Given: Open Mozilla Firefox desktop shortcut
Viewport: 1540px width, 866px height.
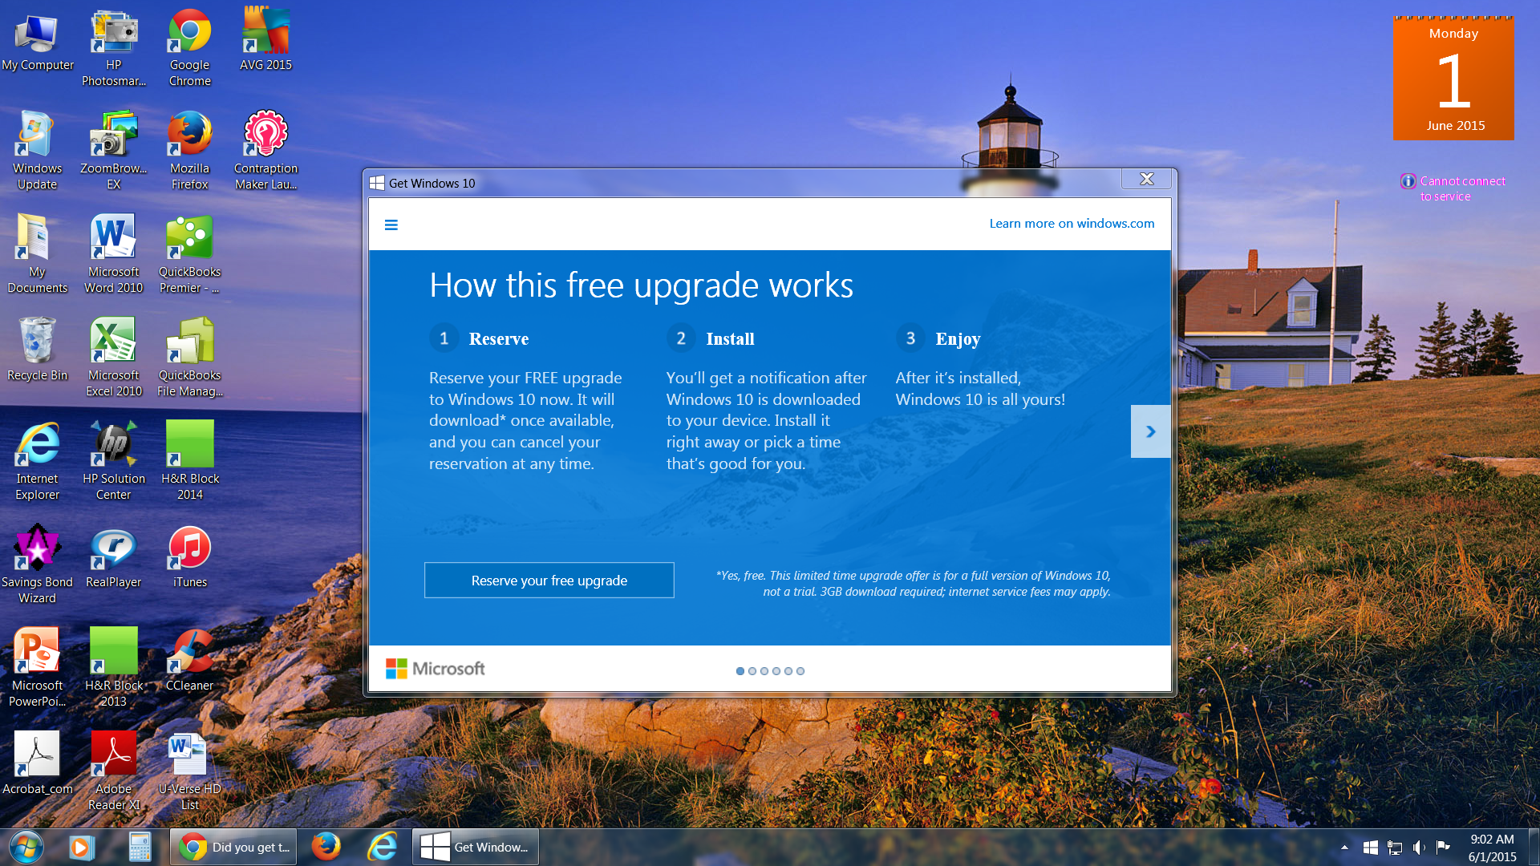Looking at the screenshot, I should 189,151.
